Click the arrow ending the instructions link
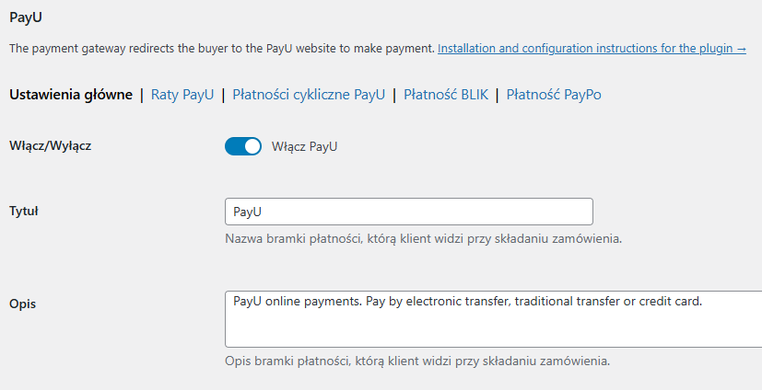762x390 pixels. tap(741, 48)
